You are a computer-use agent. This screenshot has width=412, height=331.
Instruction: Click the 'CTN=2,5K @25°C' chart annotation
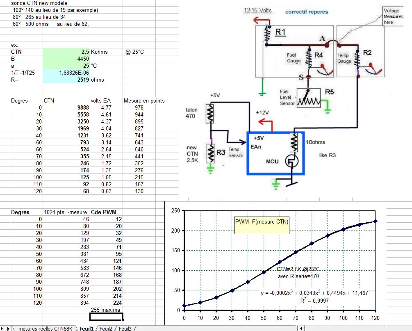pos(298,269)
